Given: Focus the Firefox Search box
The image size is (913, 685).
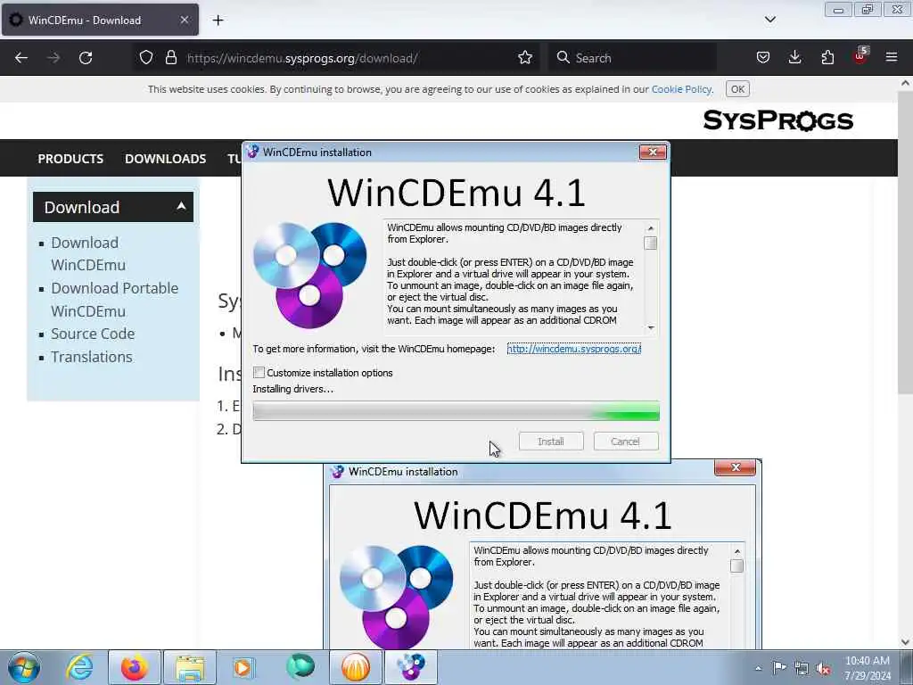Looking at the screenshot, I should pos(632,58).
